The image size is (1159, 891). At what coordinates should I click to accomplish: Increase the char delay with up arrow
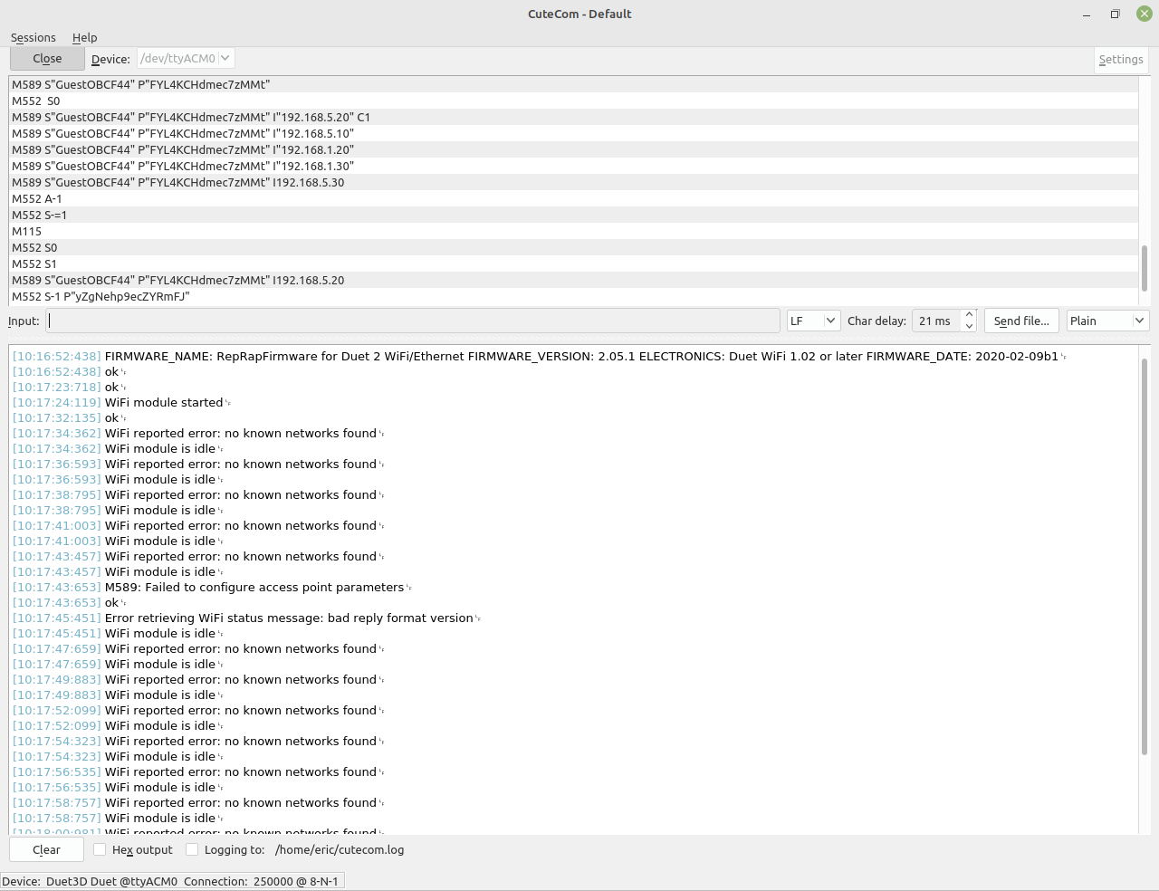click(969, 314)
